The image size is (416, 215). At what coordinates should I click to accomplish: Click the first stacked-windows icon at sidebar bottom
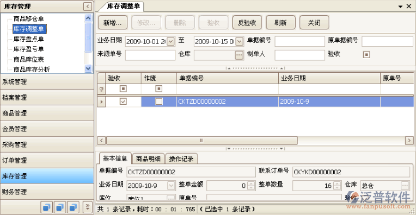47,207
